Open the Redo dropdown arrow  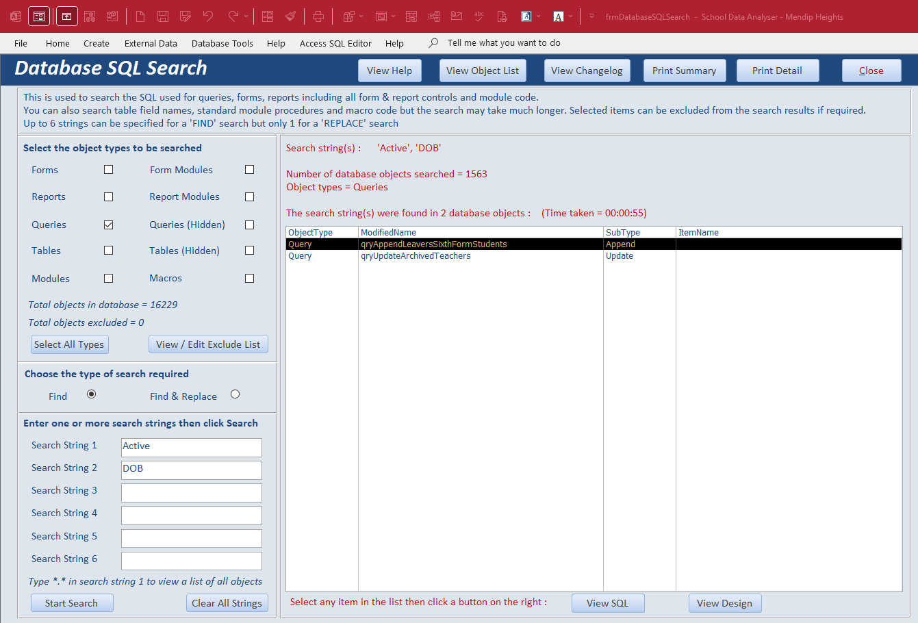click(246, 16)
